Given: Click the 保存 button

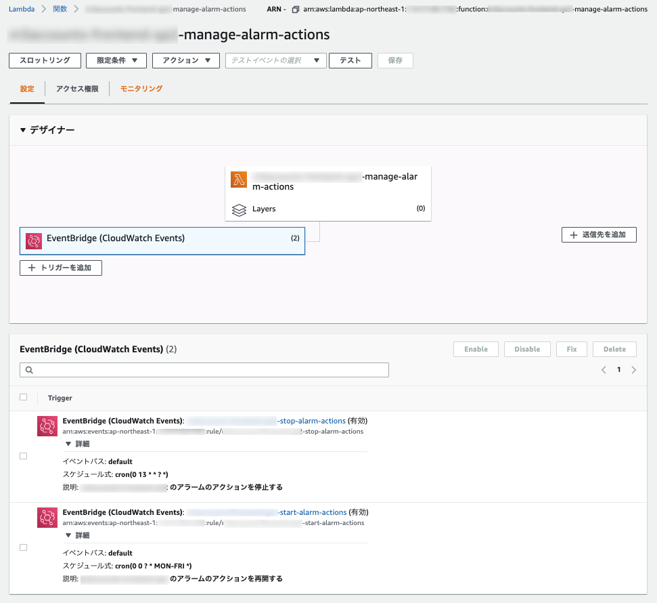Looking at the screenshot, I should point(395,60).
